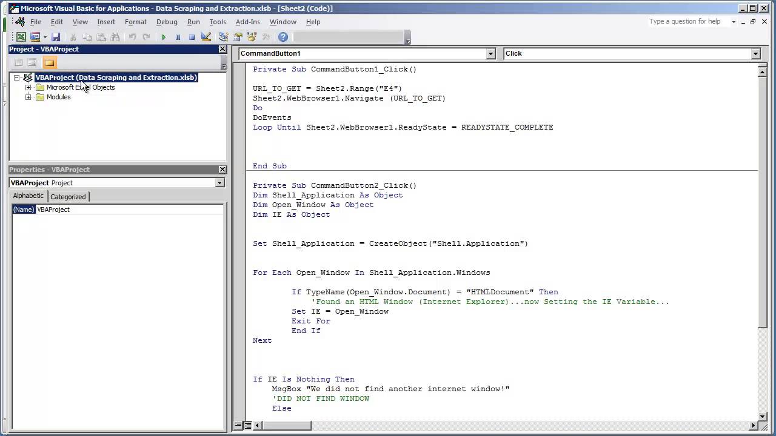Select Microsoft Excel Objects folder label

tap(81, 87)
